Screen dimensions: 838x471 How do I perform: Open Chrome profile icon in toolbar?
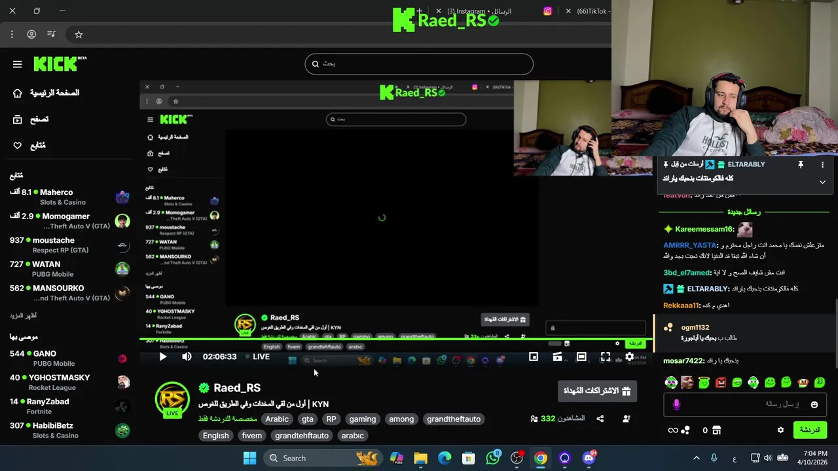[x=31, y=34]
